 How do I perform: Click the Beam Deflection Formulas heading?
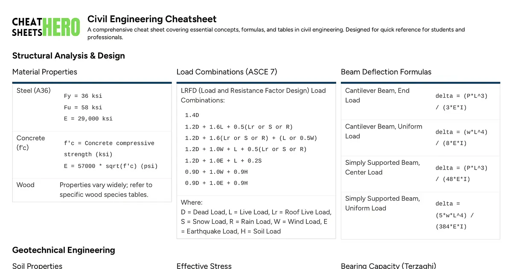coord(386,72)
